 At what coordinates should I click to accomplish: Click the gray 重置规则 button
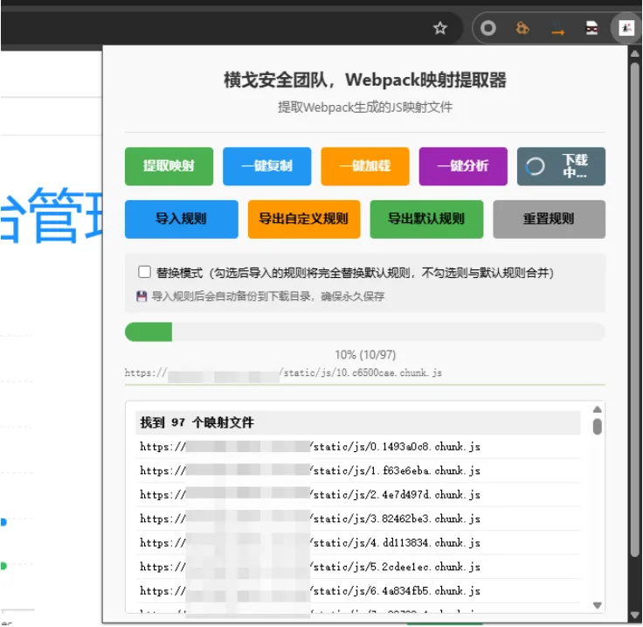point(550,219)
